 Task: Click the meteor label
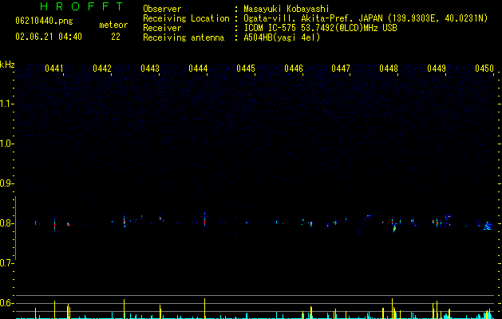113,25
